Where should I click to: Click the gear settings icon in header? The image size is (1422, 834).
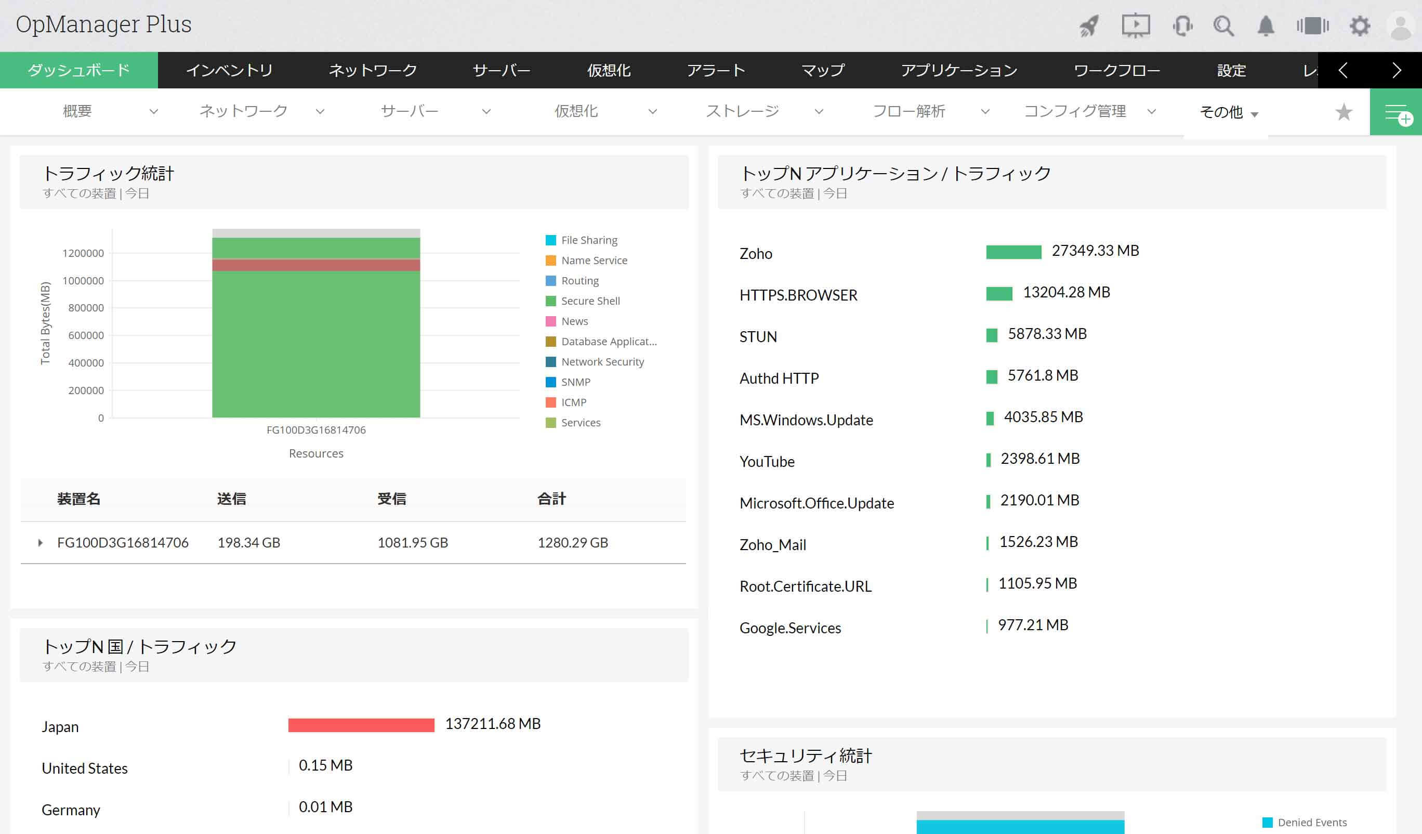(x=1359, y=26)
